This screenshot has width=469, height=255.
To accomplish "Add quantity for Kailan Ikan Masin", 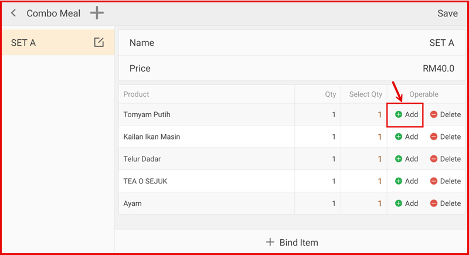I will point(406,137).
